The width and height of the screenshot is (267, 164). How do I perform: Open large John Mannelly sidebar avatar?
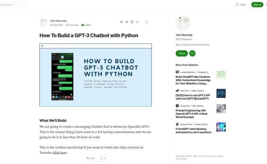click(183, 23)
